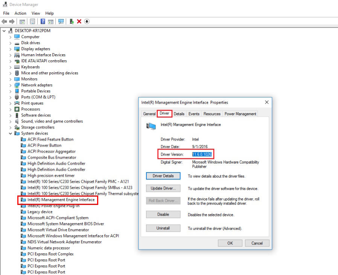Click the Processors category icon
This screenshot has width=338, height=275.
[17, 109]
